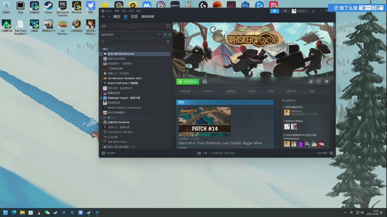Click the cloud sync status icon
The image size is (387, 217).
click(205, 81)
